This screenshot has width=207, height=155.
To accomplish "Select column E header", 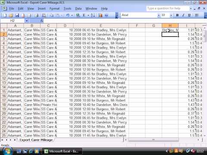I will (x=101, y=26).
